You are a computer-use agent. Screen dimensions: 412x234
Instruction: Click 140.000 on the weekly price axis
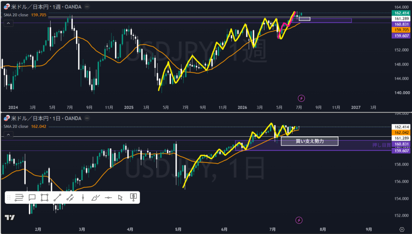pos(402,93)
